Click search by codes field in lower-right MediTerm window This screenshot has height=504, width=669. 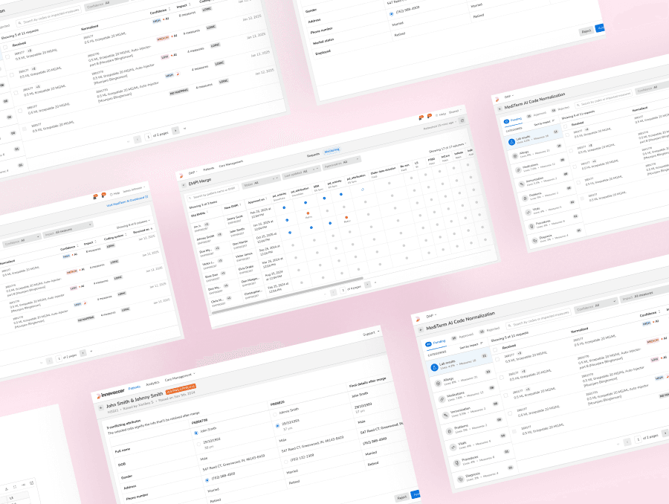click(x=537, y=319)
